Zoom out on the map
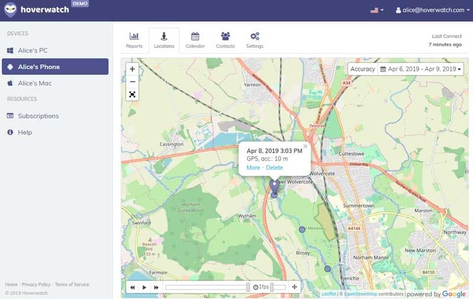This screenshot has width=473, height=299. (132, 81)
